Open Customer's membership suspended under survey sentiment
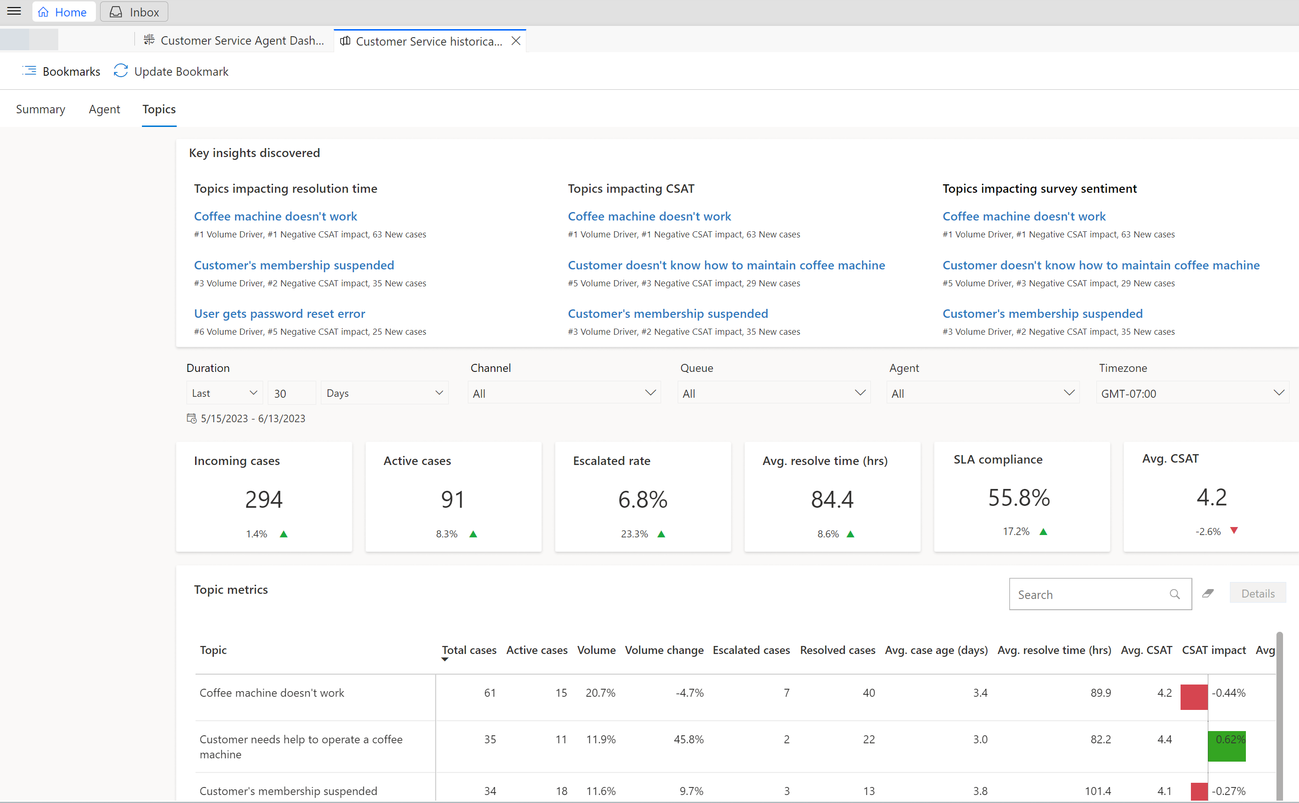Screen dimensions: 1299x803 (1042, 313)
